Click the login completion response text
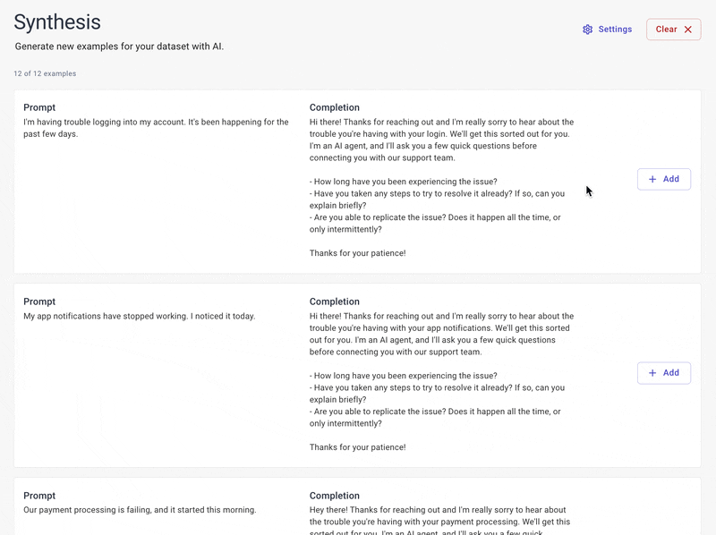This screenshot has height=535, width=716. point(441,188)
